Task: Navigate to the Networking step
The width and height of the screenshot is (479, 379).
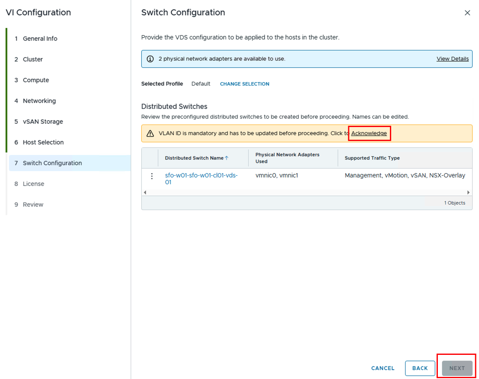Action: tap(39, 101)
